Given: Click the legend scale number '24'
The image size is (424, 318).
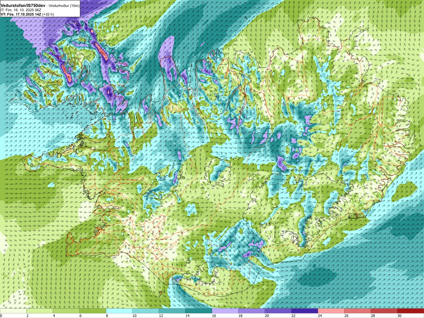Looking at the screenshot, I should [x=320, y=316].
